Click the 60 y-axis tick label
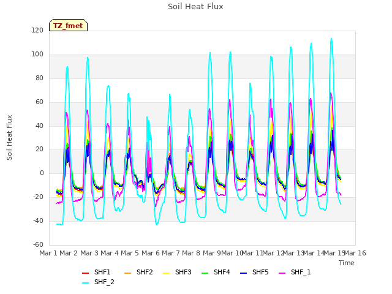The height and width of the screenshot is (294, 392). click(39, 102)
